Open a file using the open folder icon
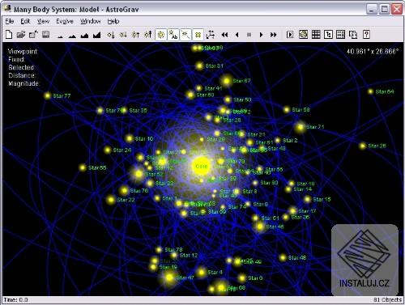 point(21,35)
